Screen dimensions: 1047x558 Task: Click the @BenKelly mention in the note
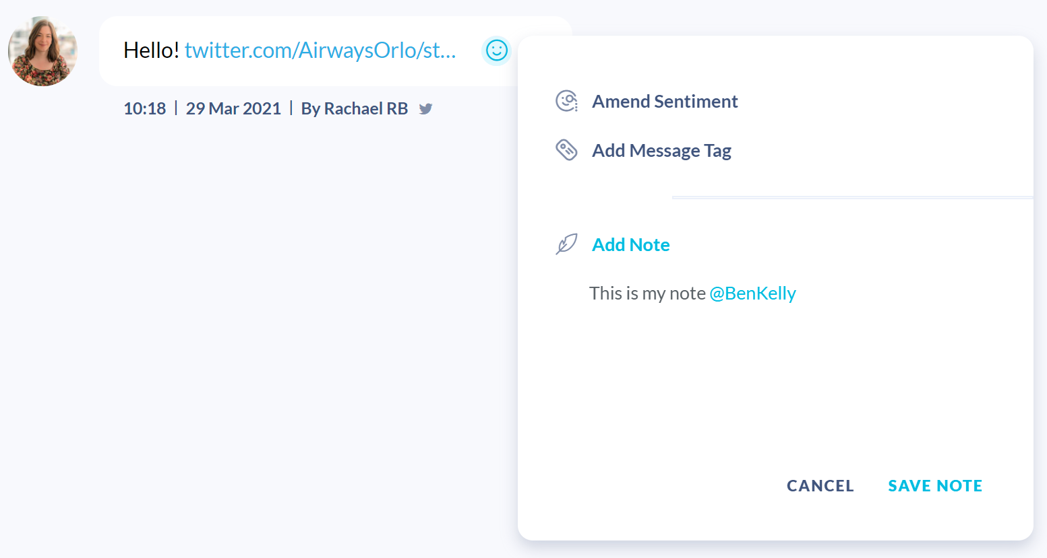tap(752, 293)
